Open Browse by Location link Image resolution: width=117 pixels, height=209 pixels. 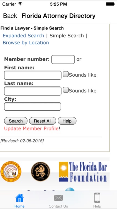[x=26, y=43]
